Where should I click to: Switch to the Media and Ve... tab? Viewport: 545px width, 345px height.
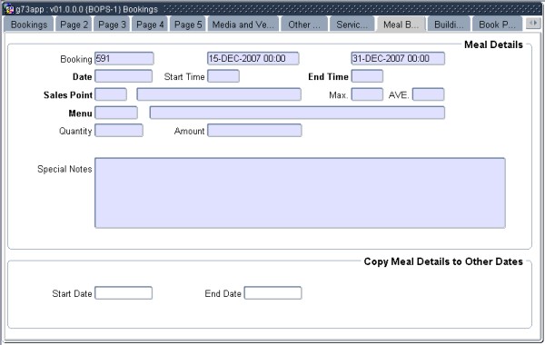pos(243,25)
